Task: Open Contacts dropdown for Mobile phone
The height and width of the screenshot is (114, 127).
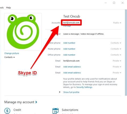Action: pyautogui.click(x=116, y=43)
